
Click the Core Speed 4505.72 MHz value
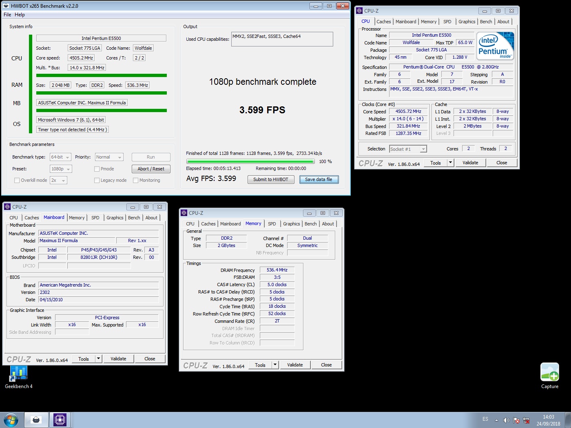click(x=408, y=111)
